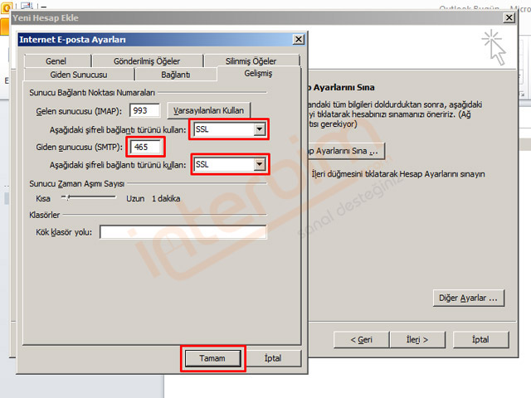Open the Bağlantı tab
The image size is (531, 398).
(x=175, y=75)
